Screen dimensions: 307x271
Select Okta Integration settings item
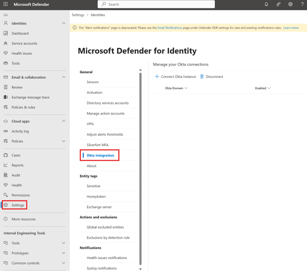[100, 155]
